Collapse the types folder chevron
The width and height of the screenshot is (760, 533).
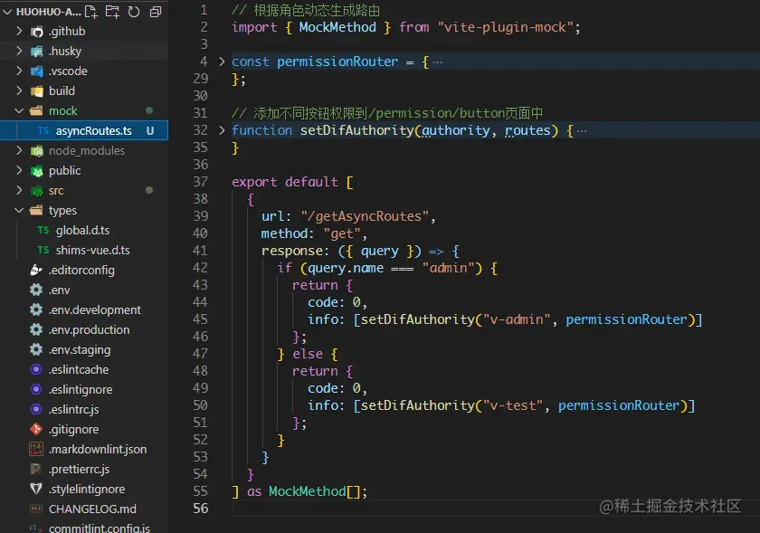19,210
